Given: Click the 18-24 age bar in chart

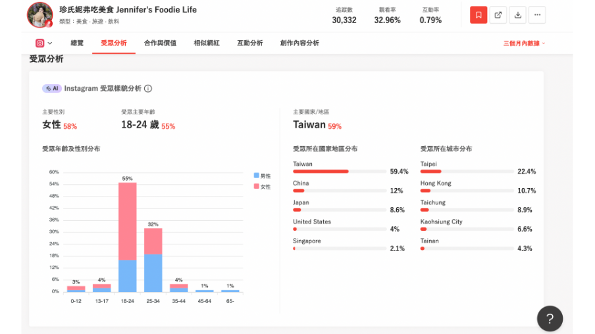Looking at the screenshot, I should pyautogui.click(x=127, y=237).
